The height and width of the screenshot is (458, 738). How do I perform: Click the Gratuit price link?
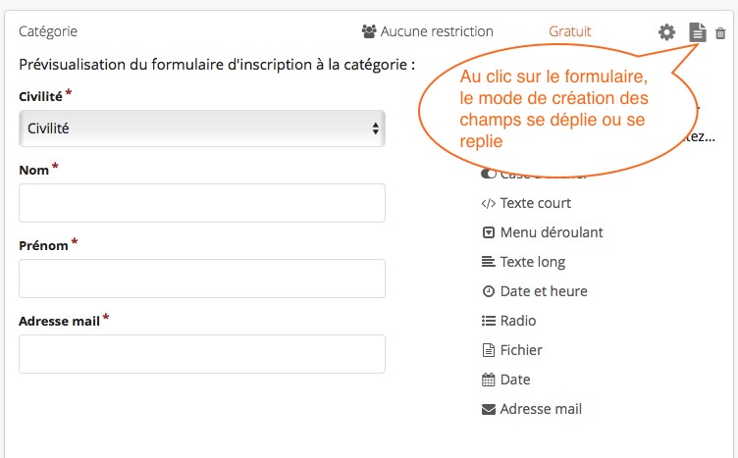point(569,31)
